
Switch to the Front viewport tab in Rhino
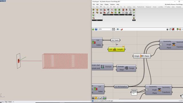pyautogui.click(x=10, y=102)
